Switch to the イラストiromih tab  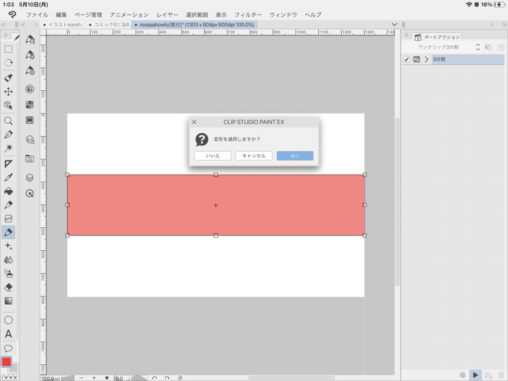pos(63,25)
